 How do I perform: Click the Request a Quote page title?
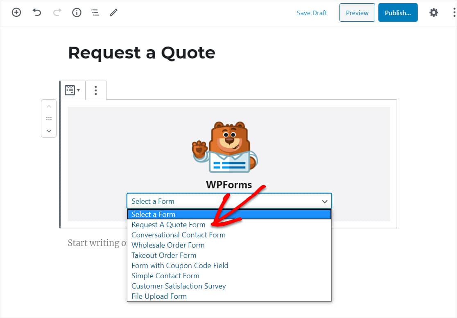point(142,53)
